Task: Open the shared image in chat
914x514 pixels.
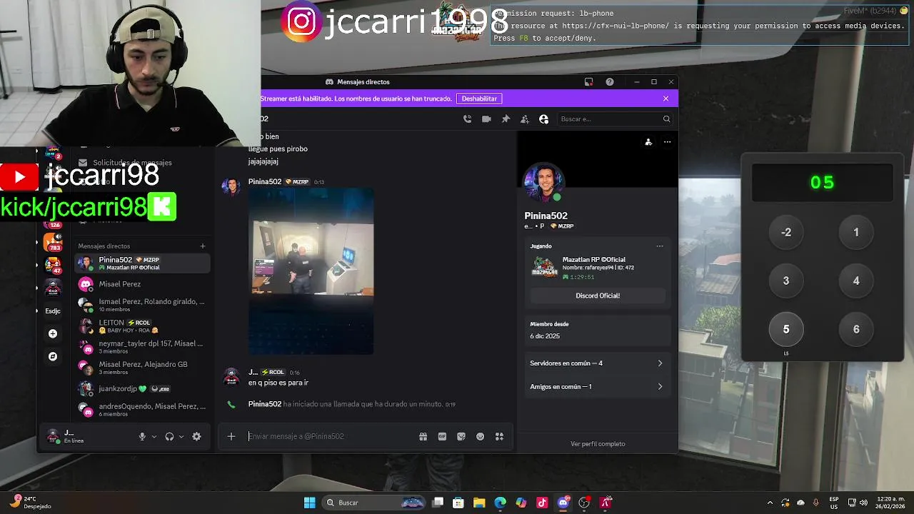Action: (x=311, y=271)
